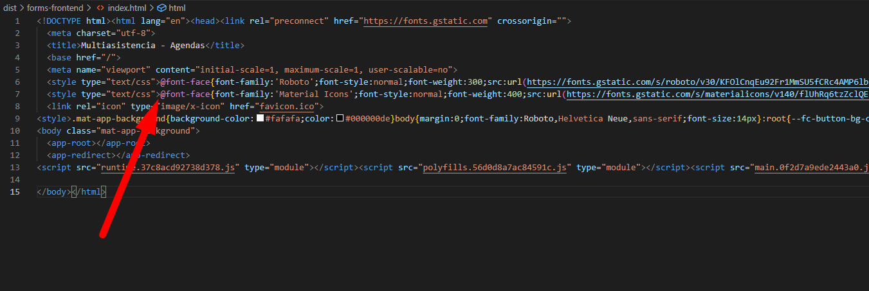Select the html symbol breadcrumb

click(x=177, y=8)
